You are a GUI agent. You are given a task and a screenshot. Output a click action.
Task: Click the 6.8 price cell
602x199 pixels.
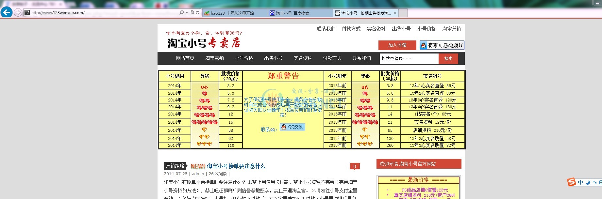(390, 93)
